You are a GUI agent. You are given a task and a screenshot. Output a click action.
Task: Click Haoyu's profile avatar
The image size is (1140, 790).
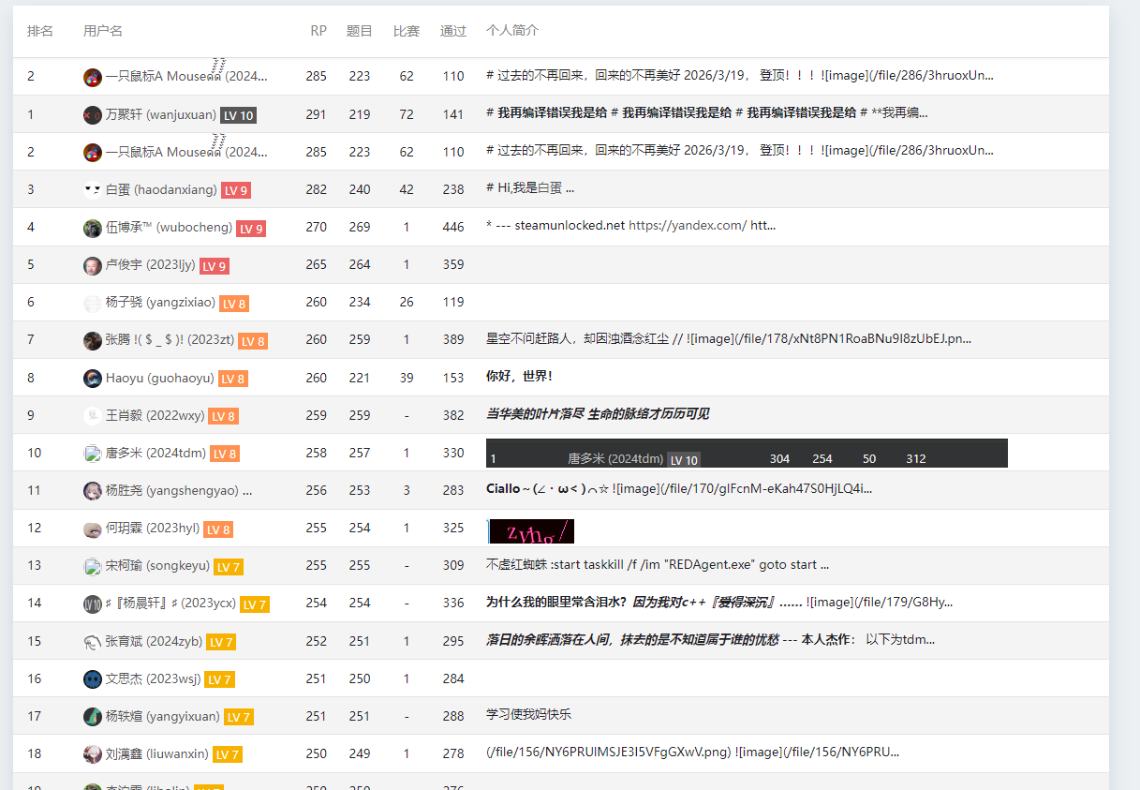tap(92, 379)
